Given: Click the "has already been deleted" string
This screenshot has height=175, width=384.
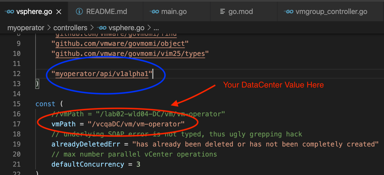Looking at the screenshot, I should 255,144.
